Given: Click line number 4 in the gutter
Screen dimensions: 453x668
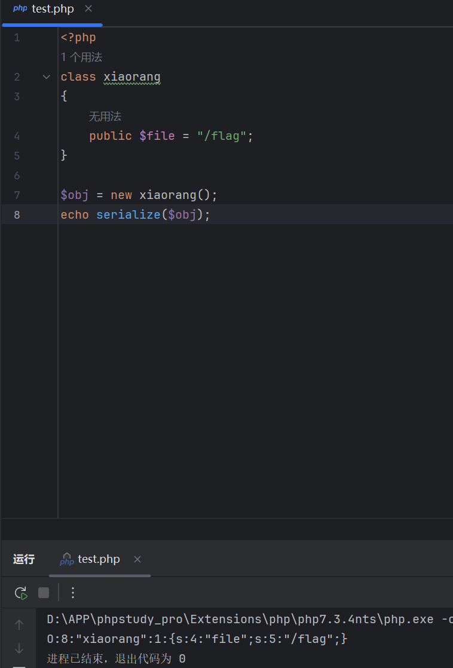Looking at the screenshot, I should pyautogui.click(x=17, y=136).
